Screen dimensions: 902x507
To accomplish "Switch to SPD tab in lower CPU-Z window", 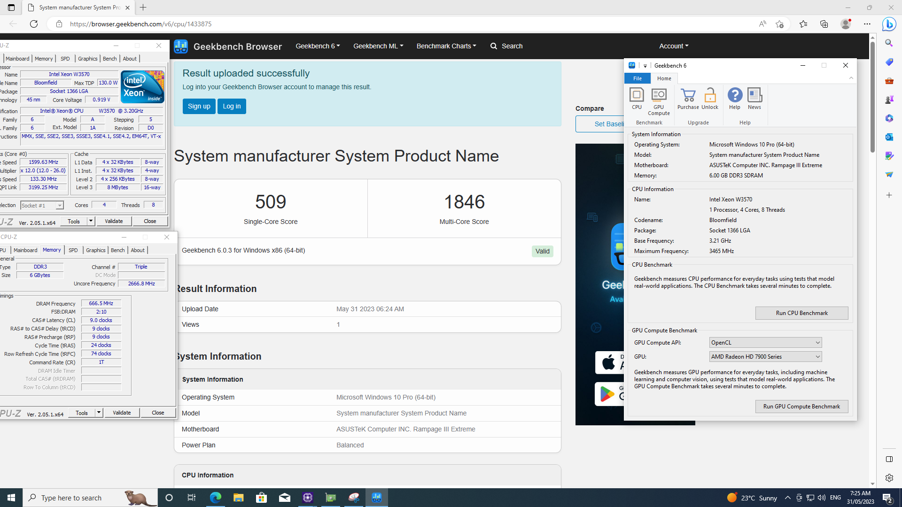I will [73, 250].
